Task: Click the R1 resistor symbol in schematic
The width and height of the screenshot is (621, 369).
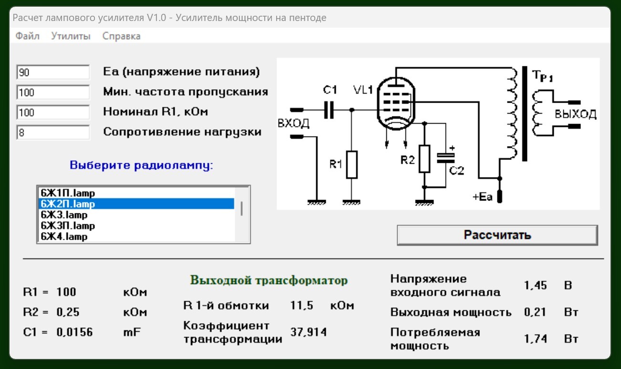Action: click(352, 165)
